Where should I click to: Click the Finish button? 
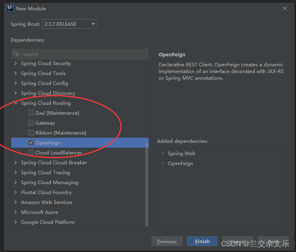coord(202,241)
